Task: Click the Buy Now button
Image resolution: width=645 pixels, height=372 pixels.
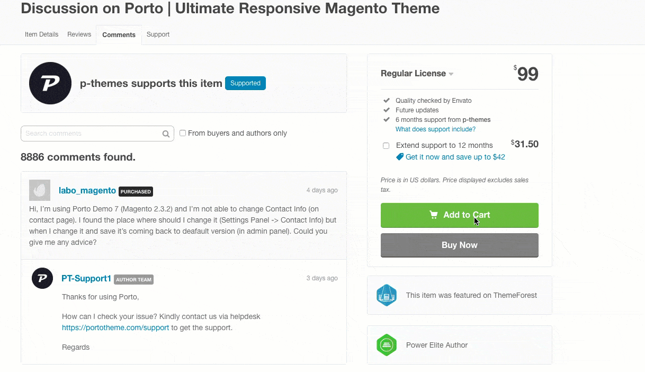Action: 460,245
